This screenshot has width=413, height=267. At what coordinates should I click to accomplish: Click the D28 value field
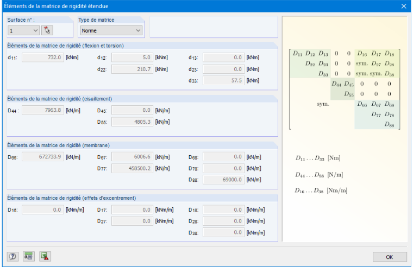[x=224, y=221]
